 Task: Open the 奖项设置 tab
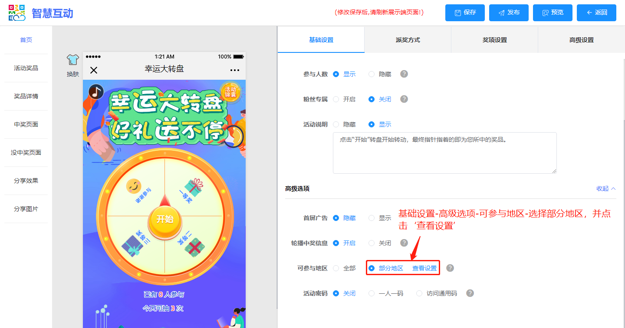coord(494,40)
